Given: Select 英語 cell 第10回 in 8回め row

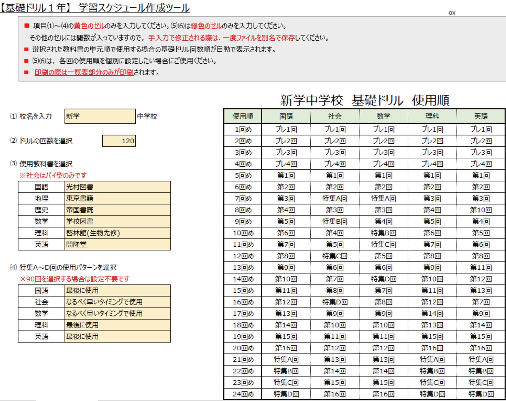Looking at the screenshot, I should [481, 210].
